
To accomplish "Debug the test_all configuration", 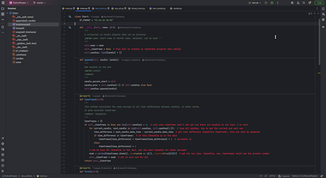I will (272, 3).
